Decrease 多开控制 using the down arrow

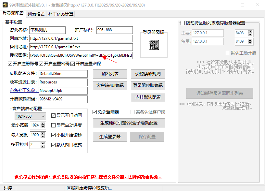point(43,146)
